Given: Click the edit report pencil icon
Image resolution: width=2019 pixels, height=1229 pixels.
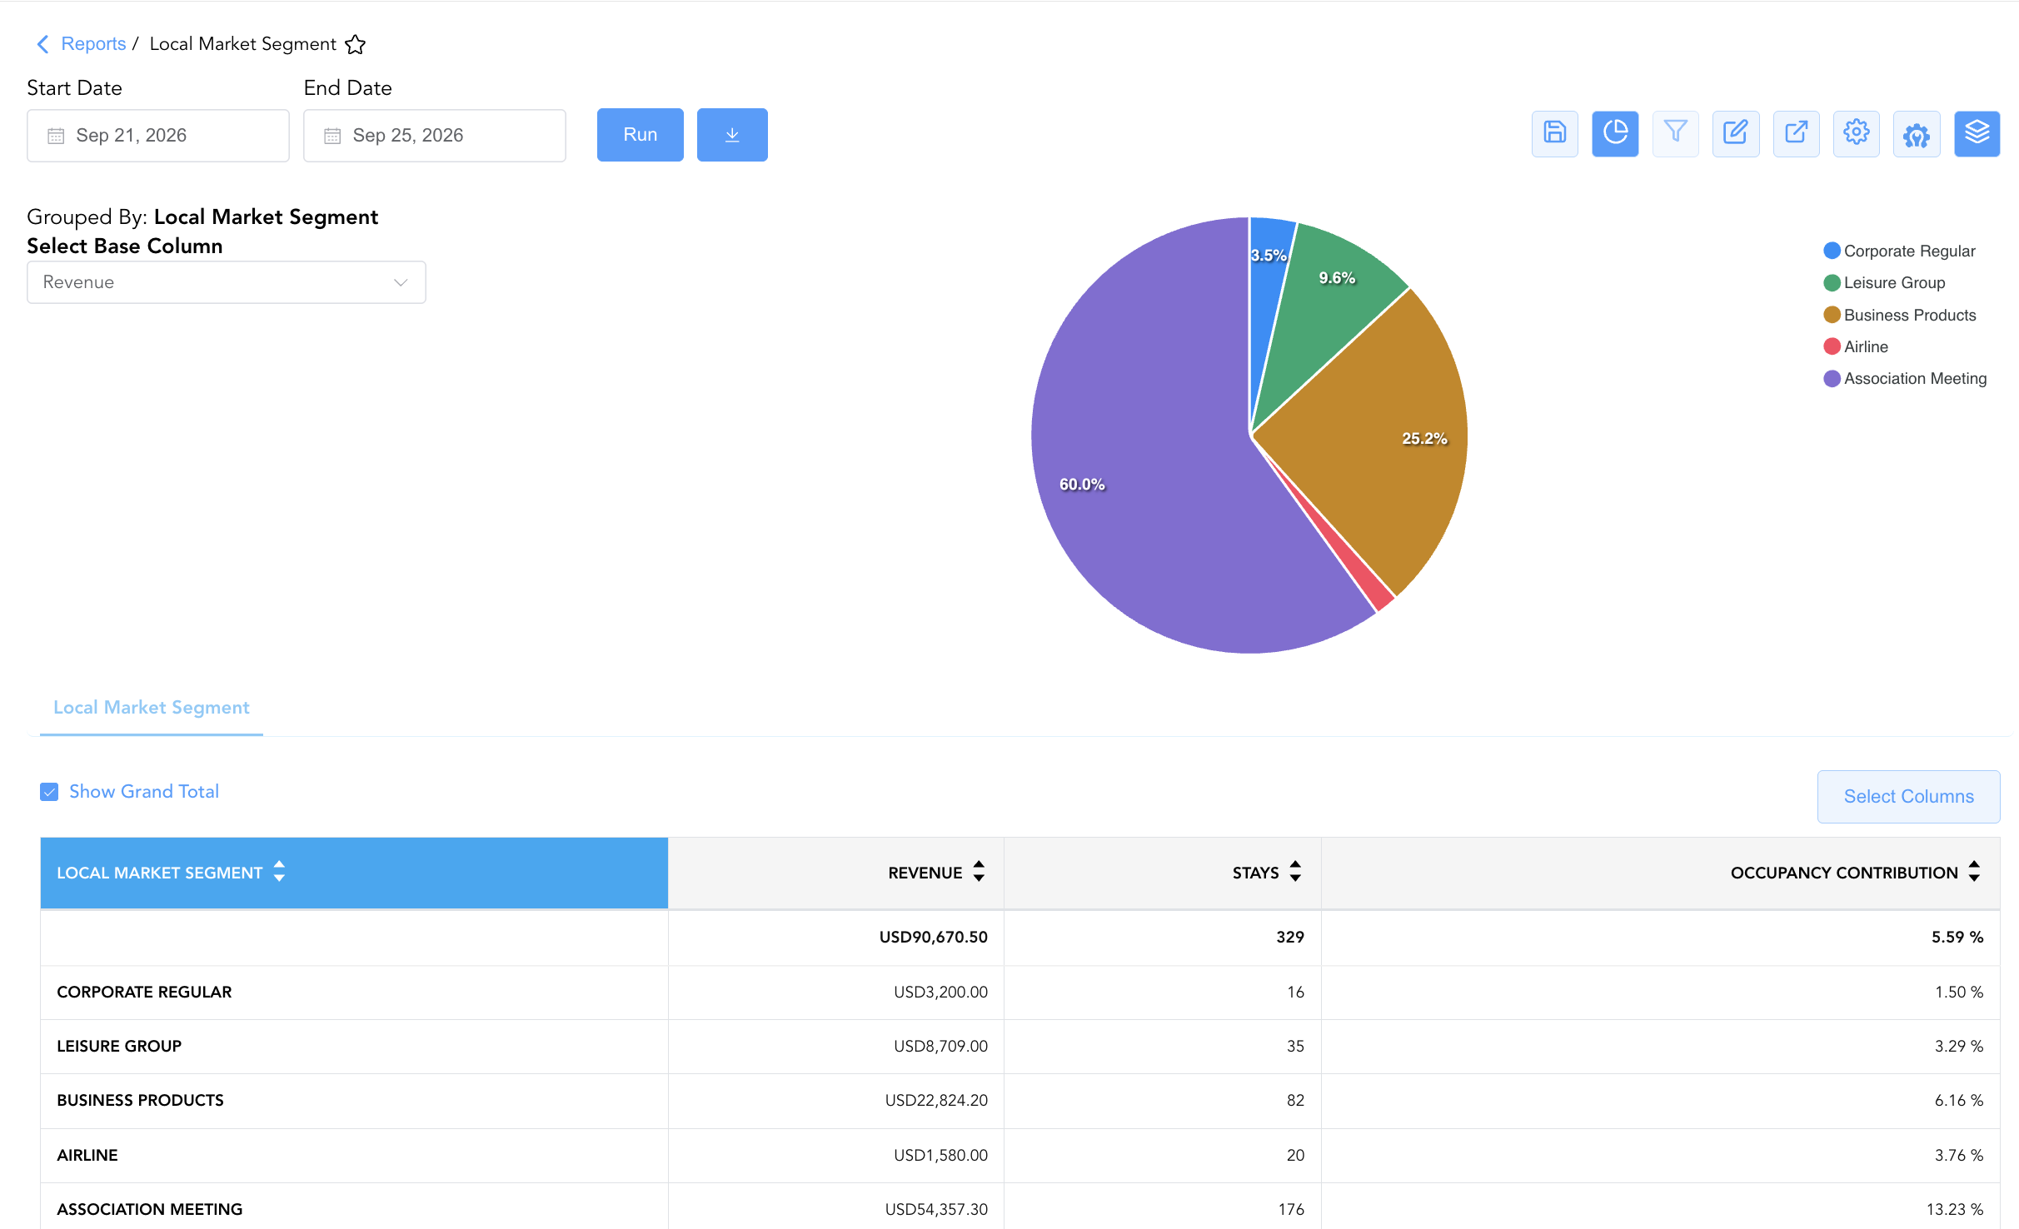Looking at the screenshot, I should click(1736, 133).
